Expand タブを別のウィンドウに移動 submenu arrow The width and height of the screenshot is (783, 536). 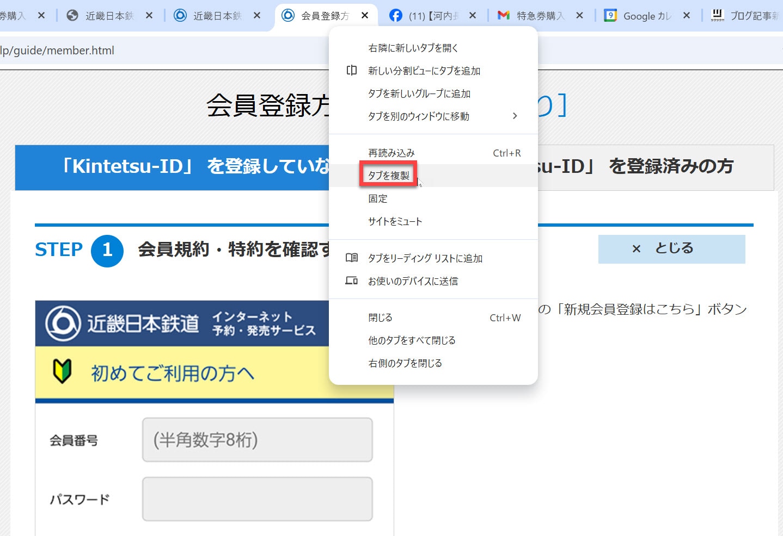(x=515, y=116)
